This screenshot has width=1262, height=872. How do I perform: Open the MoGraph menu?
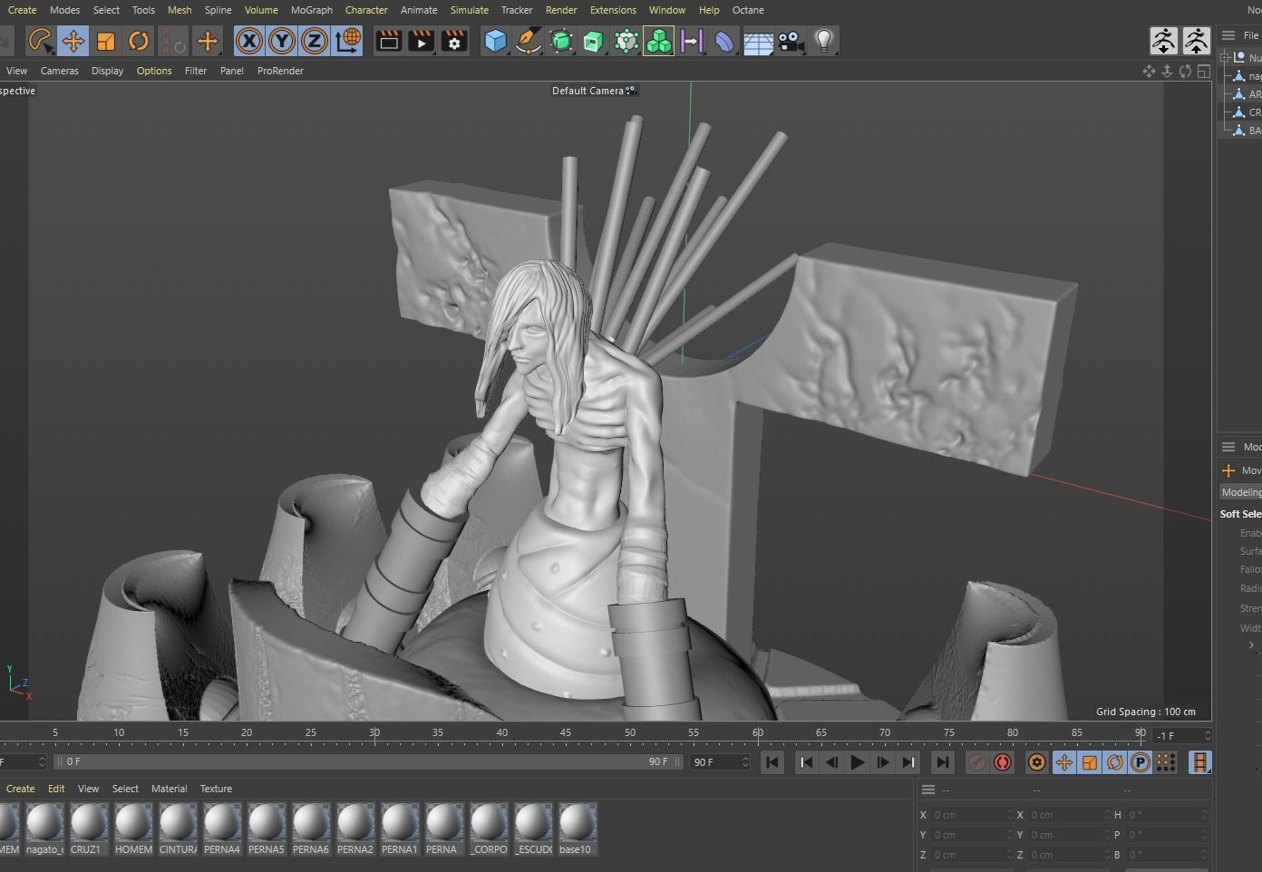pos(311,10)
